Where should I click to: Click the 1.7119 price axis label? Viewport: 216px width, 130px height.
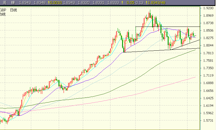pos(208,75)
